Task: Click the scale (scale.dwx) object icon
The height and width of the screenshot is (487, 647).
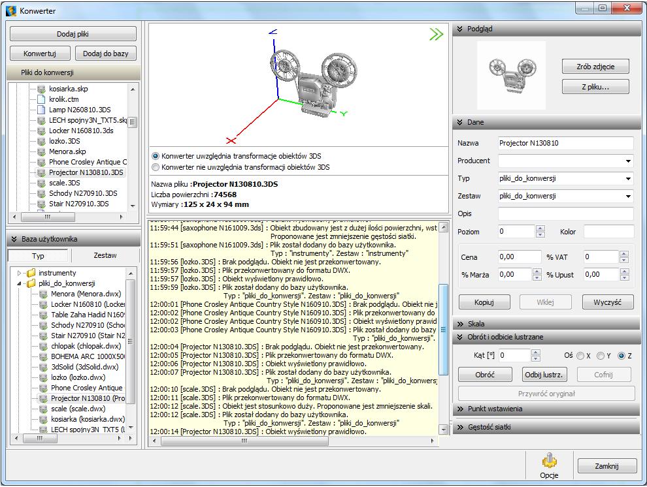Action: (x=43, y=409)
